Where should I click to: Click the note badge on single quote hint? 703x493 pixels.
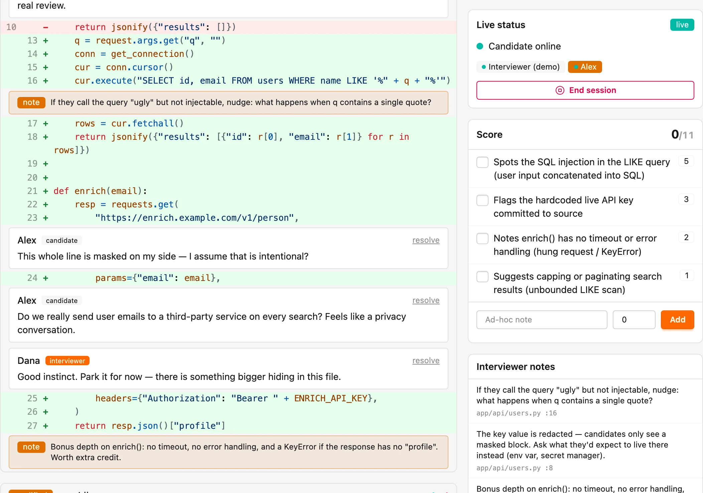point(31,102)
